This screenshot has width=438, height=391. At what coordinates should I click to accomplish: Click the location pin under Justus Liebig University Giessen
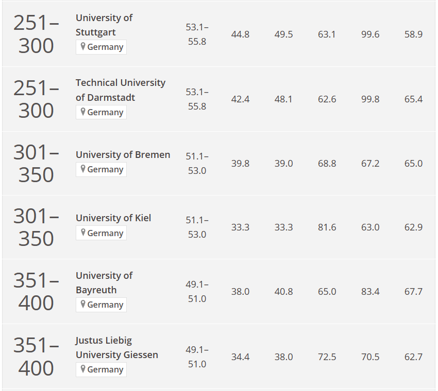point(82,369)
